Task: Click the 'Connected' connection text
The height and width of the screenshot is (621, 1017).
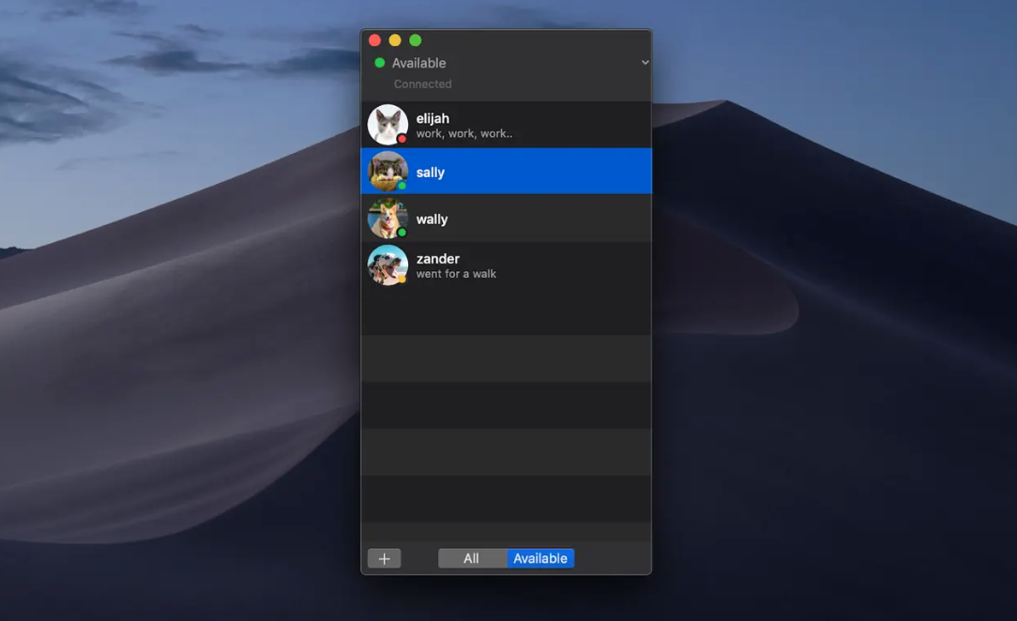Action: coord(423,83)
